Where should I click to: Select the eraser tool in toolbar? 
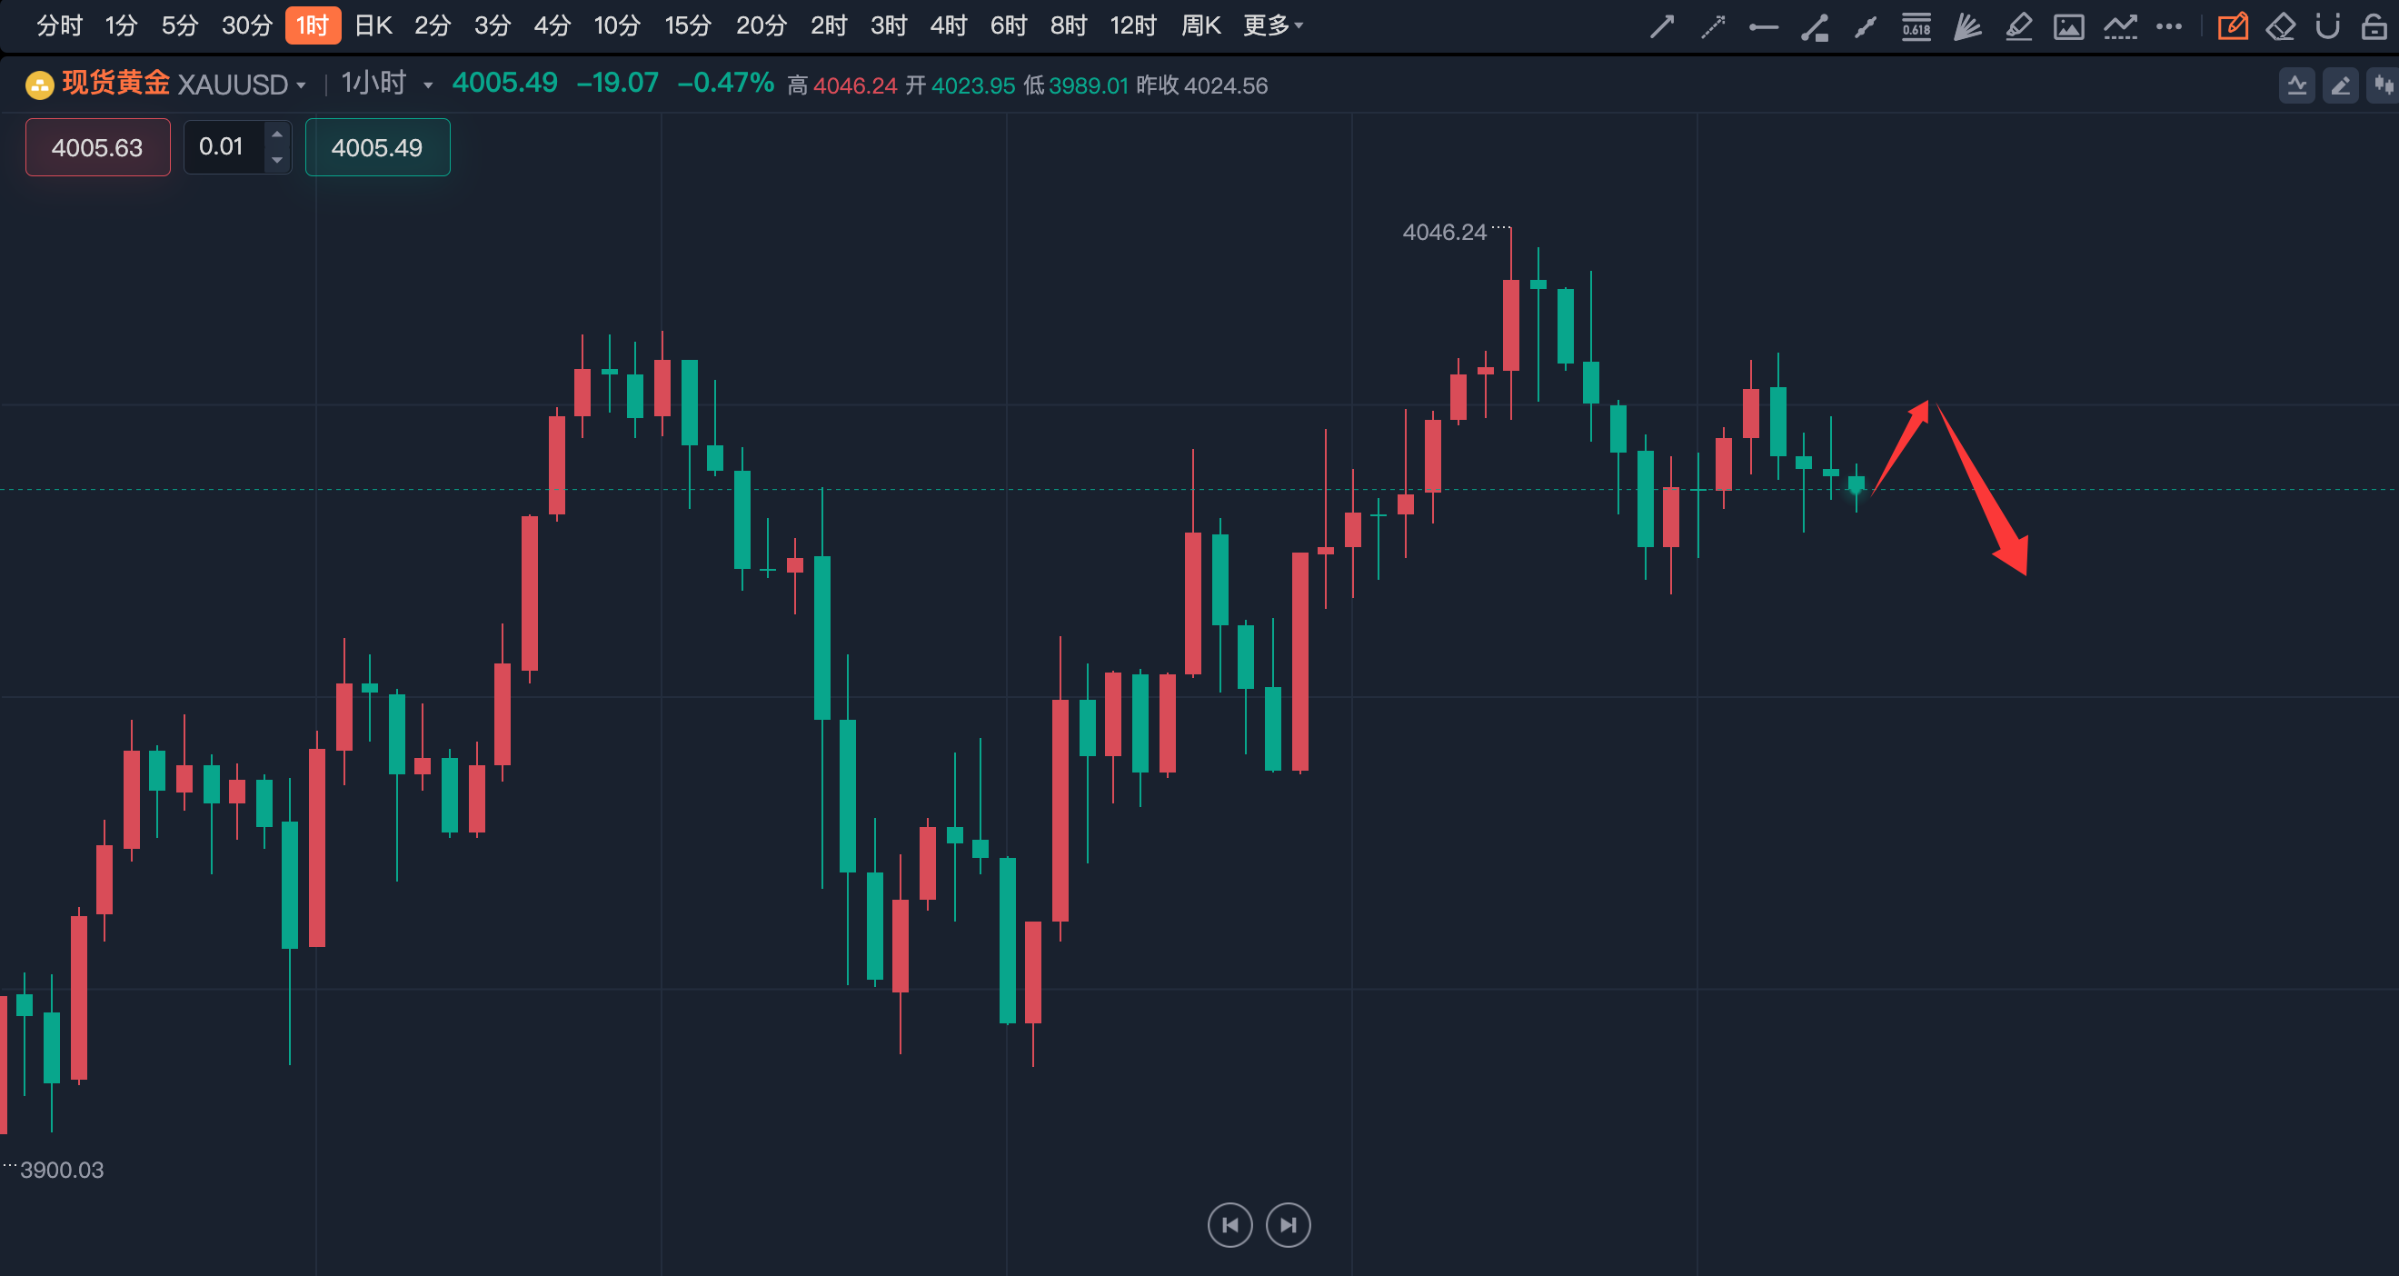(x=2280, y=26)
